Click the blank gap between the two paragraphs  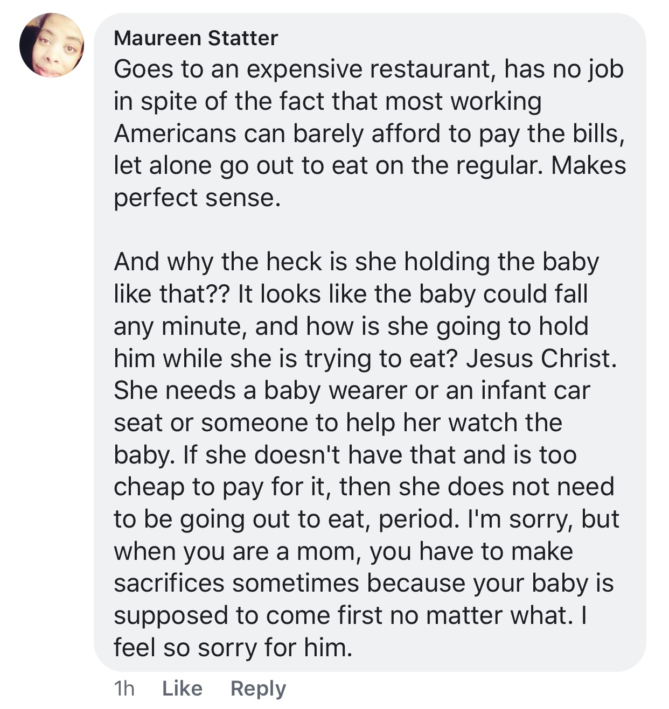coord(369,230)
